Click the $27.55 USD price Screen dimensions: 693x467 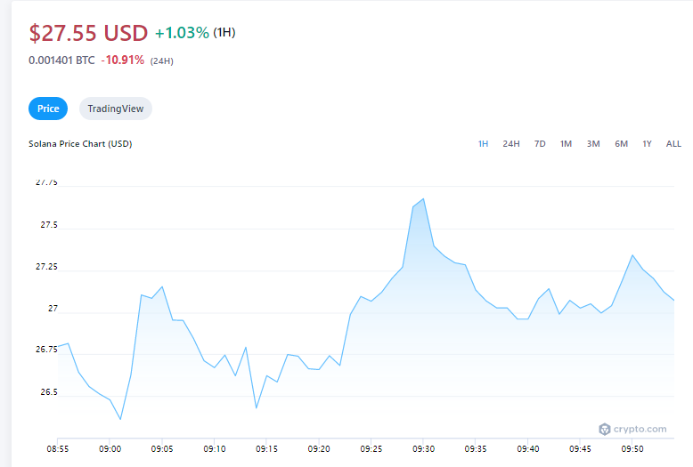pos(88,33)
